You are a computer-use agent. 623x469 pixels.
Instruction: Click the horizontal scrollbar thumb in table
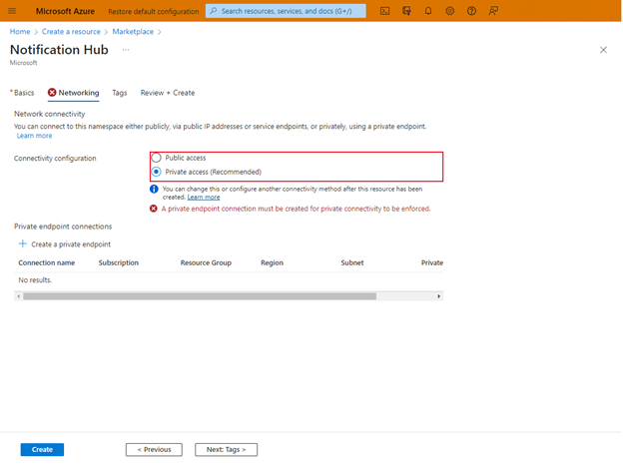point(200,296)
